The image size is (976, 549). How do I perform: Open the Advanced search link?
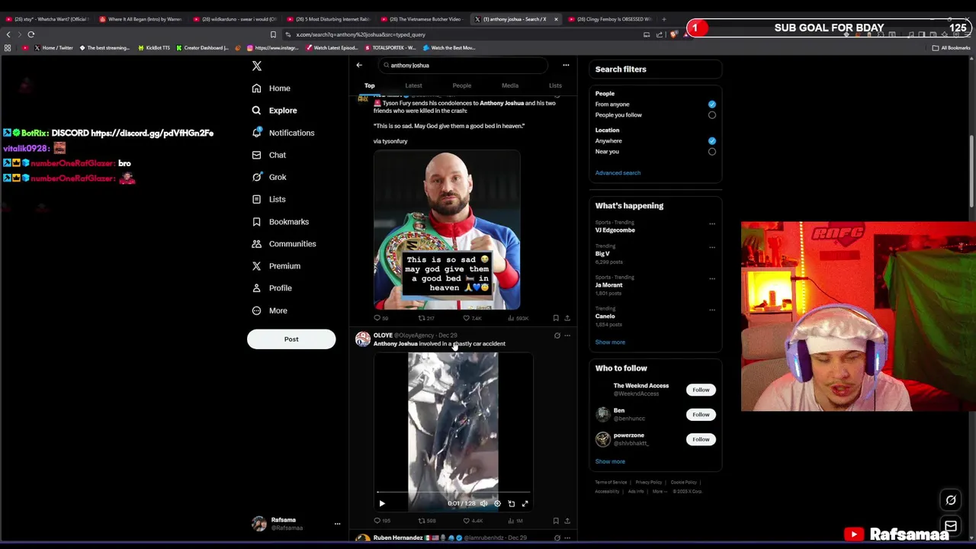618,173
